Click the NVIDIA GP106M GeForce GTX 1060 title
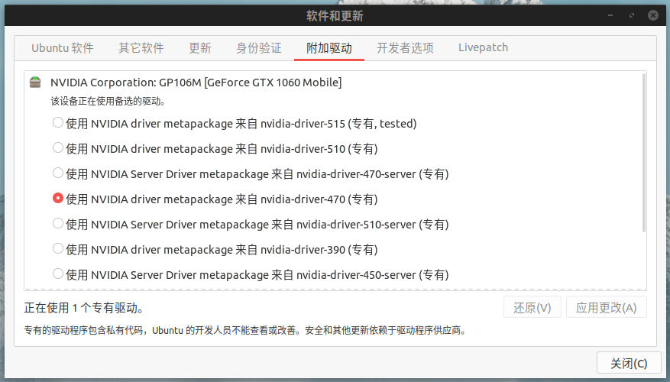This screenshot has width=670, height=382. point(196,83)
